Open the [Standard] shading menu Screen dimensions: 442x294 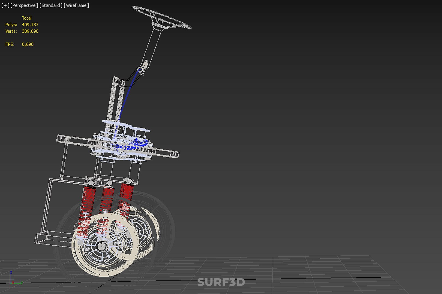pos(51,5)
